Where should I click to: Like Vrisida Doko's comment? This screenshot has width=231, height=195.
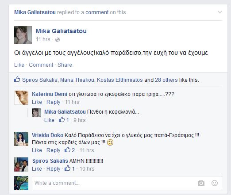[x=37, y=150]
